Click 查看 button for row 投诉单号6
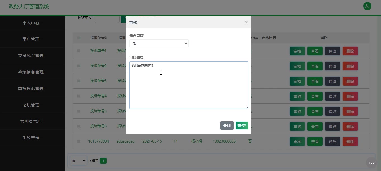Image resolution: width=381 pixels, height=171 pixels. click(x=315, y=127)
